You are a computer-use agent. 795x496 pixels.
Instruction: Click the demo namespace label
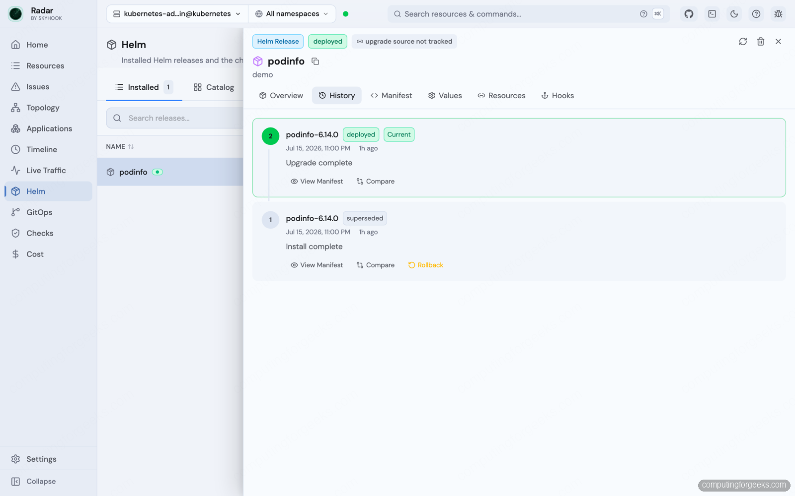tap(262, 74)
